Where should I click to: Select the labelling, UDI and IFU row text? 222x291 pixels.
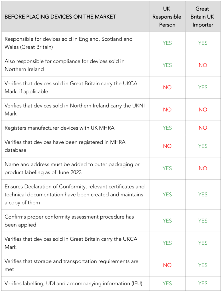point(73,283)
